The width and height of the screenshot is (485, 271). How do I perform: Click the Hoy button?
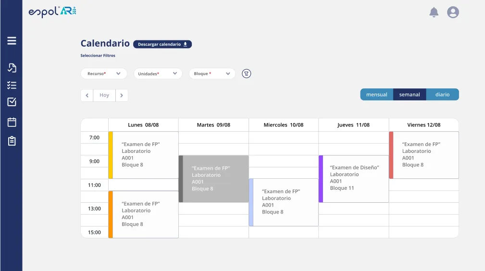tap(104, 95)
